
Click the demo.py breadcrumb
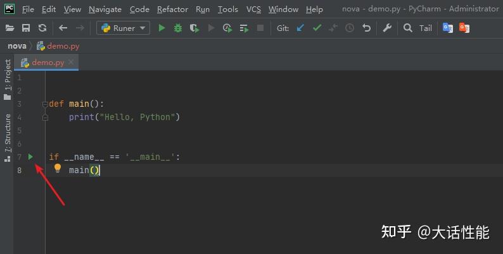tap(58, 46)
